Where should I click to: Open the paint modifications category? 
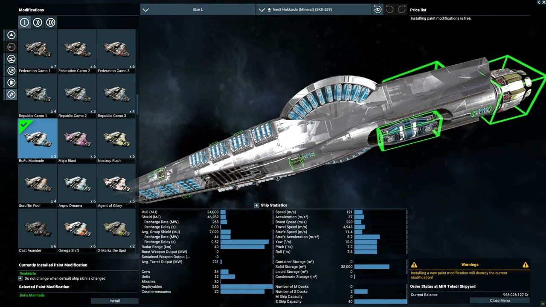(x=12, y=94)
